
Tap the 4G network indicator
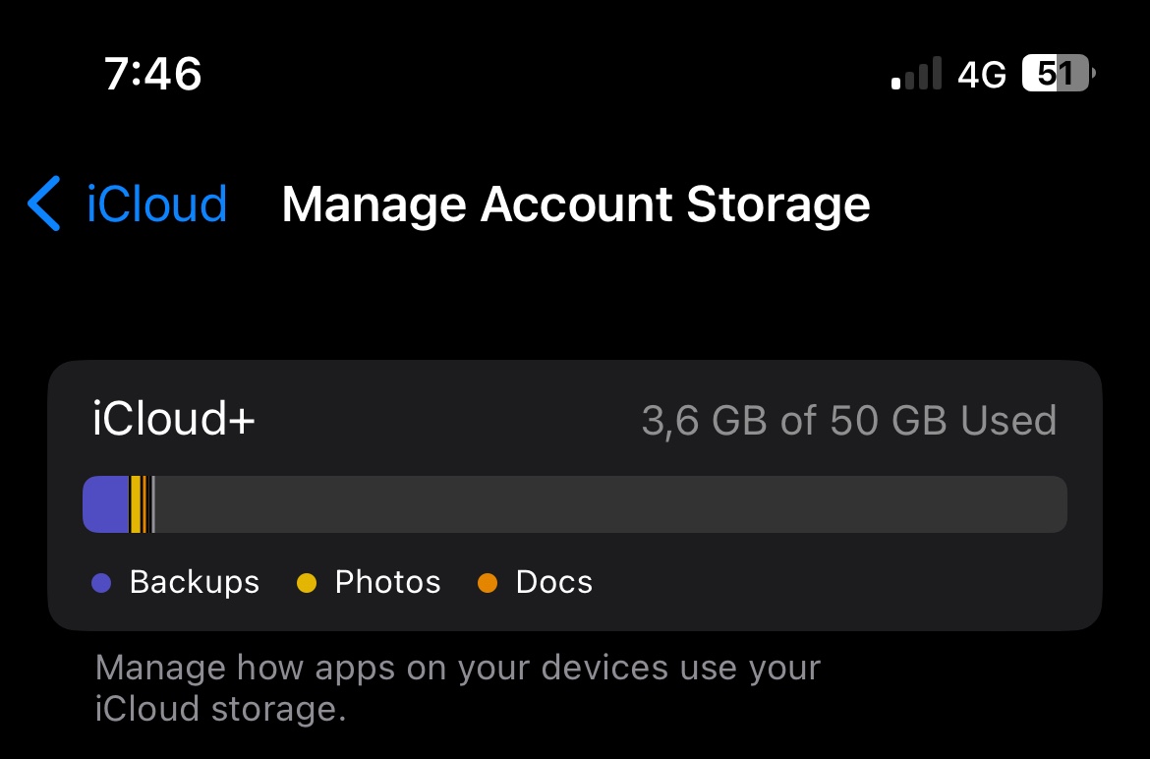click(982, 75)
